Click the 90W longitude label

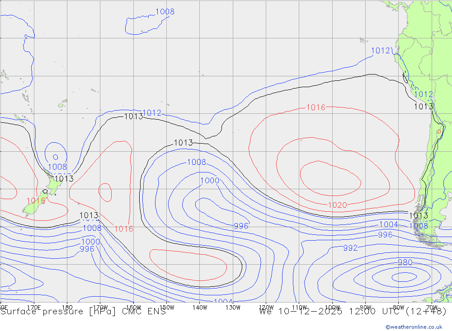[x=366, y=308]
